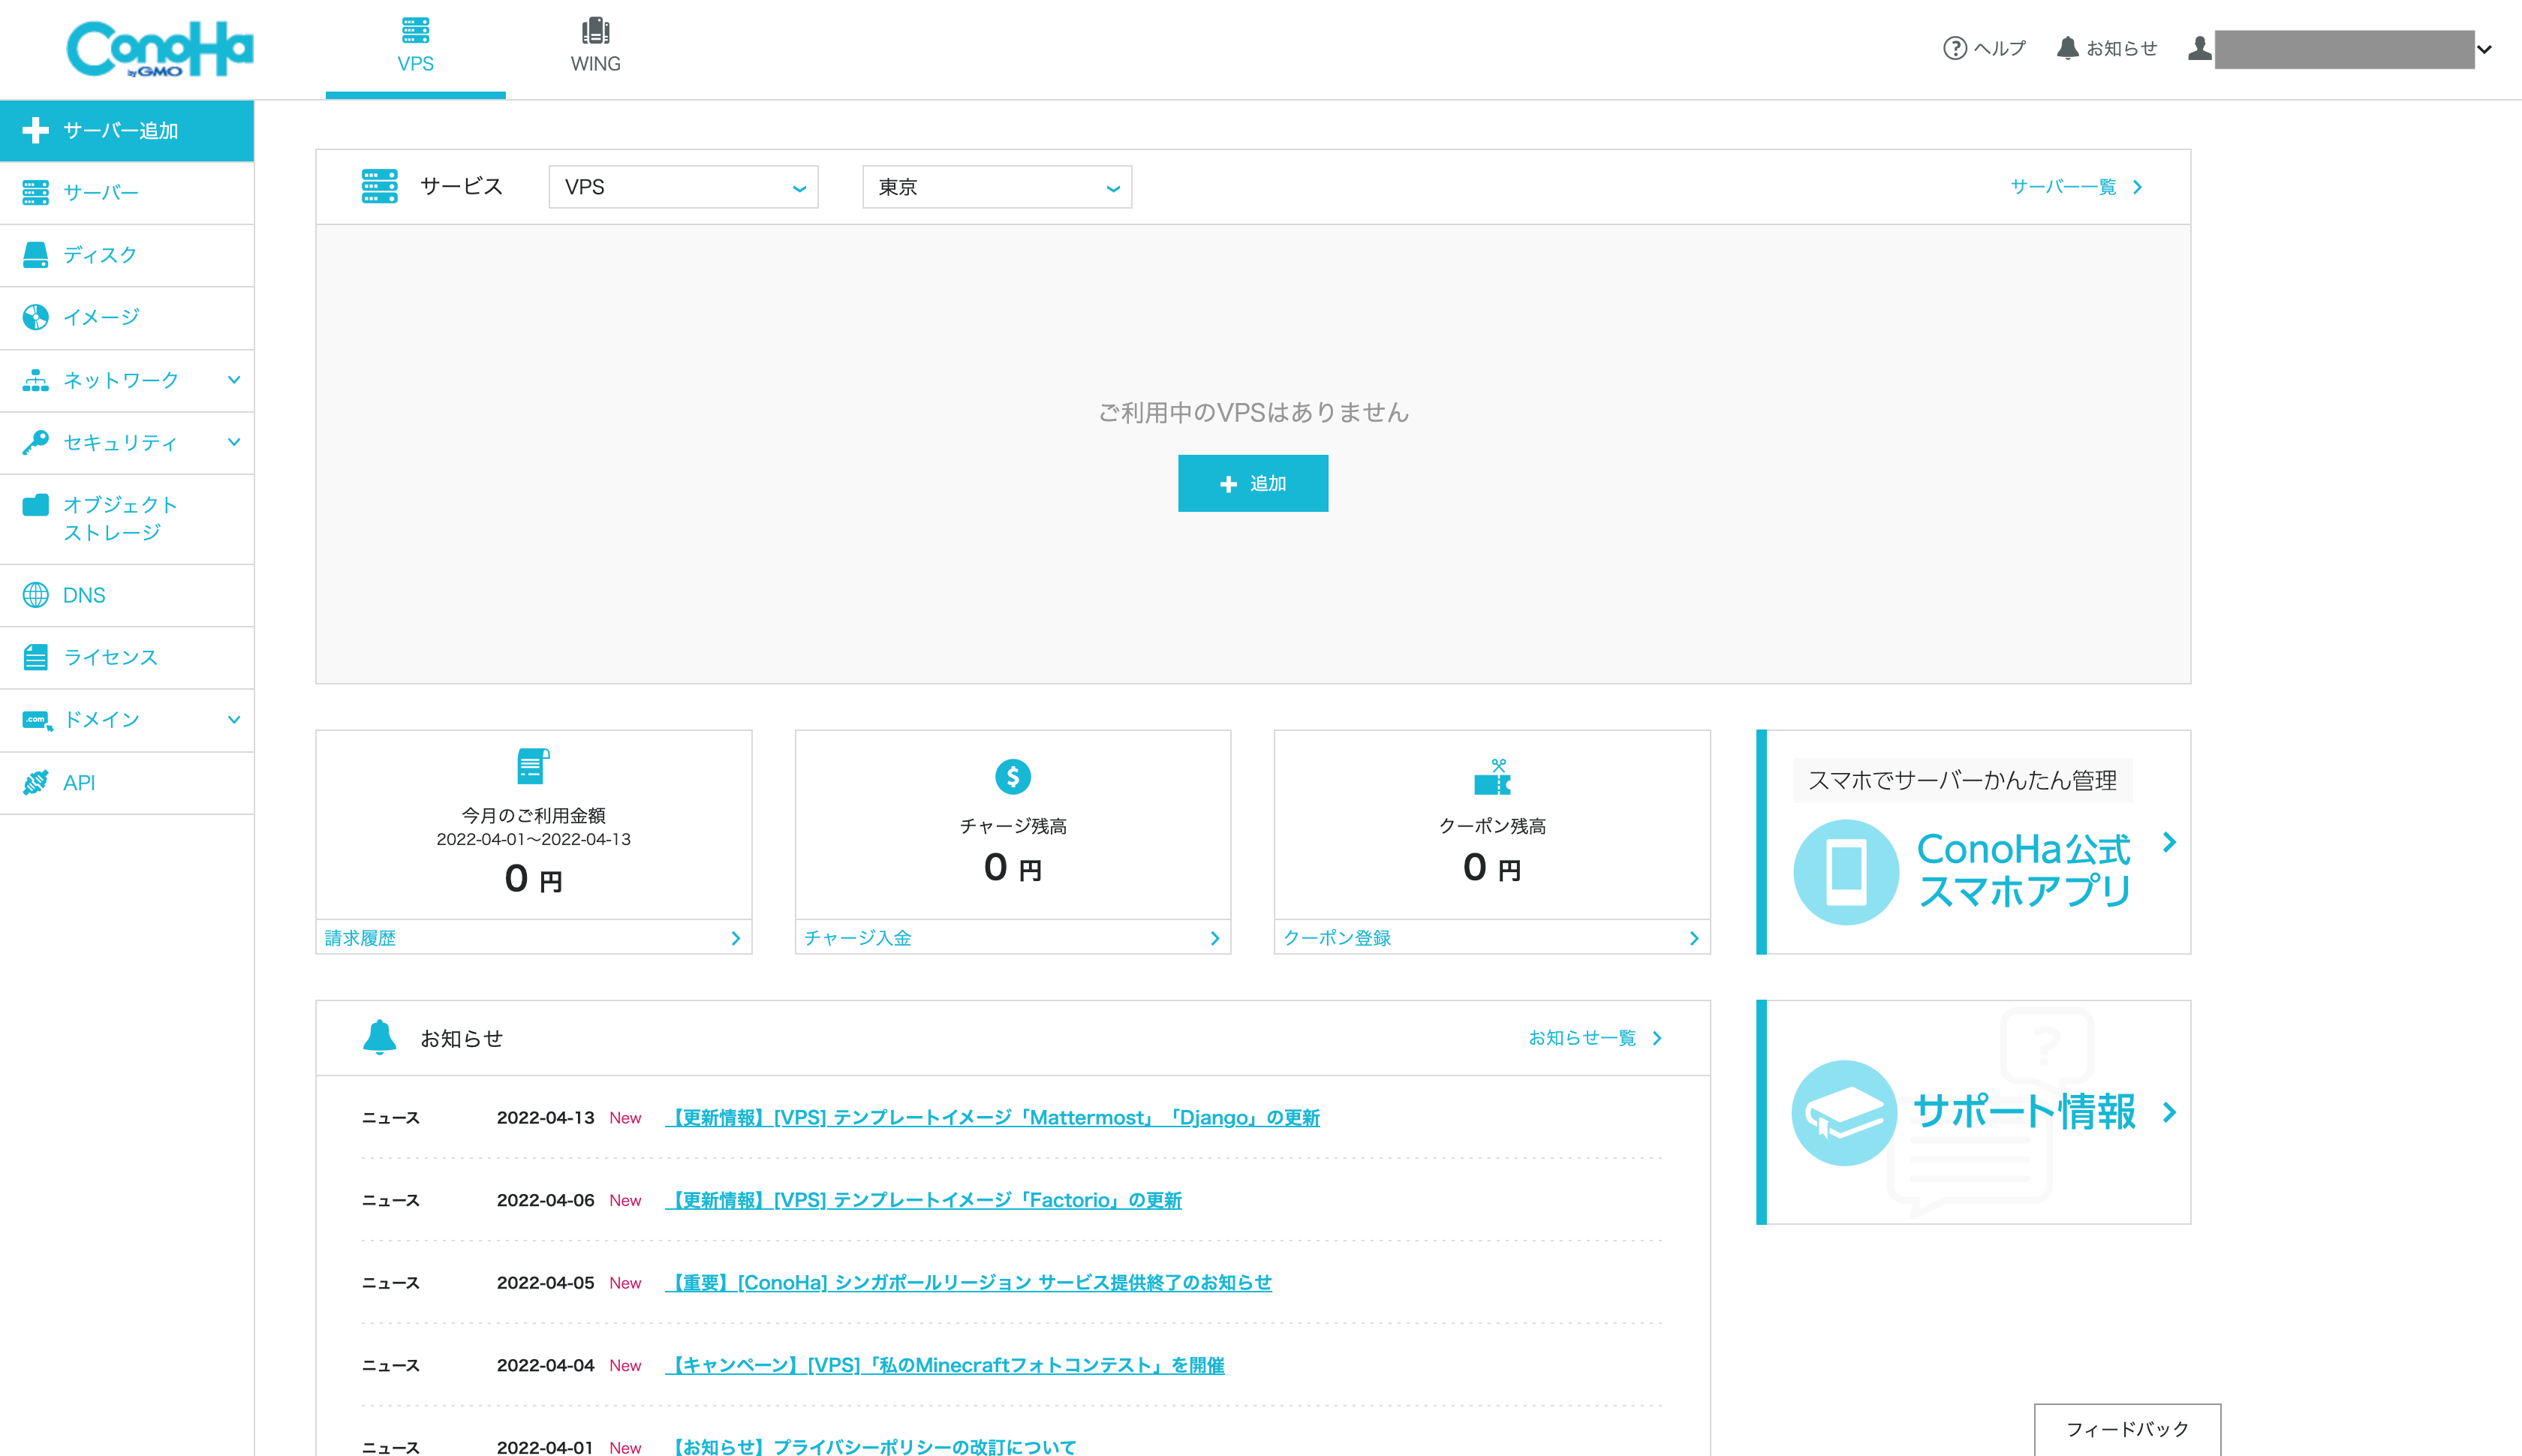This screenshot has width=2522, height=1456.
Task: Click the フィードバック feedback button
Action: (x=2127, y=1429)
